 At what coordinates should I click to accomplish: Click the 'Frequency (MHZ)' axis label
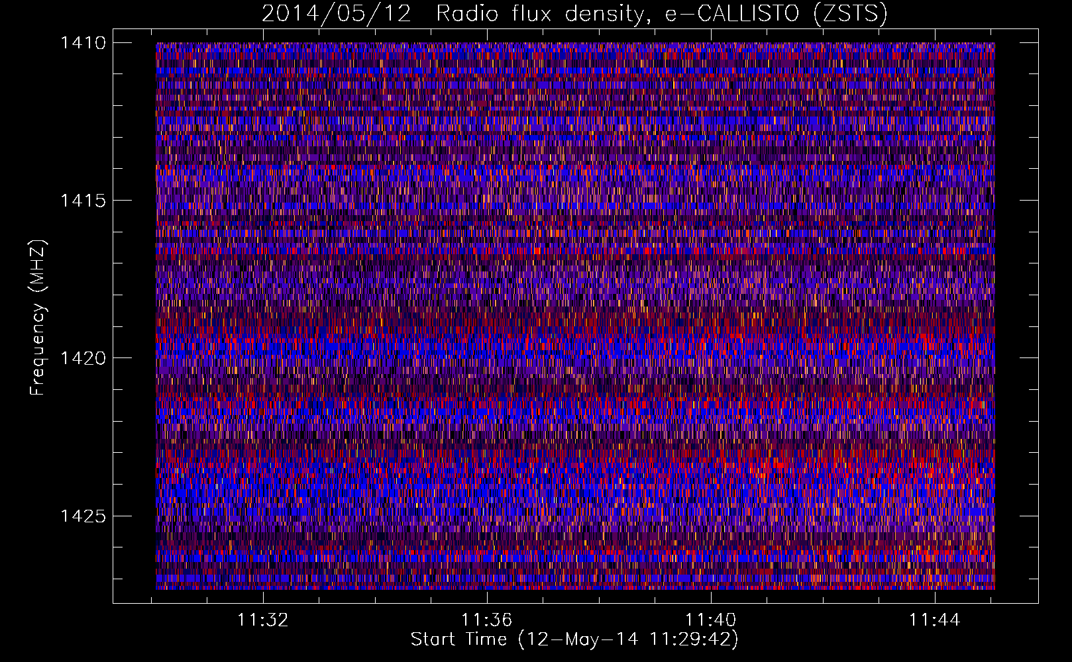[38, 317]
